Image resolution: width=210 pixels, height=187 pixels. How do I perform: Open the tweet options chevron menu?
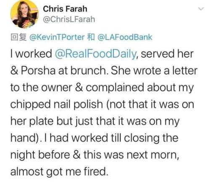click(201, 9)
